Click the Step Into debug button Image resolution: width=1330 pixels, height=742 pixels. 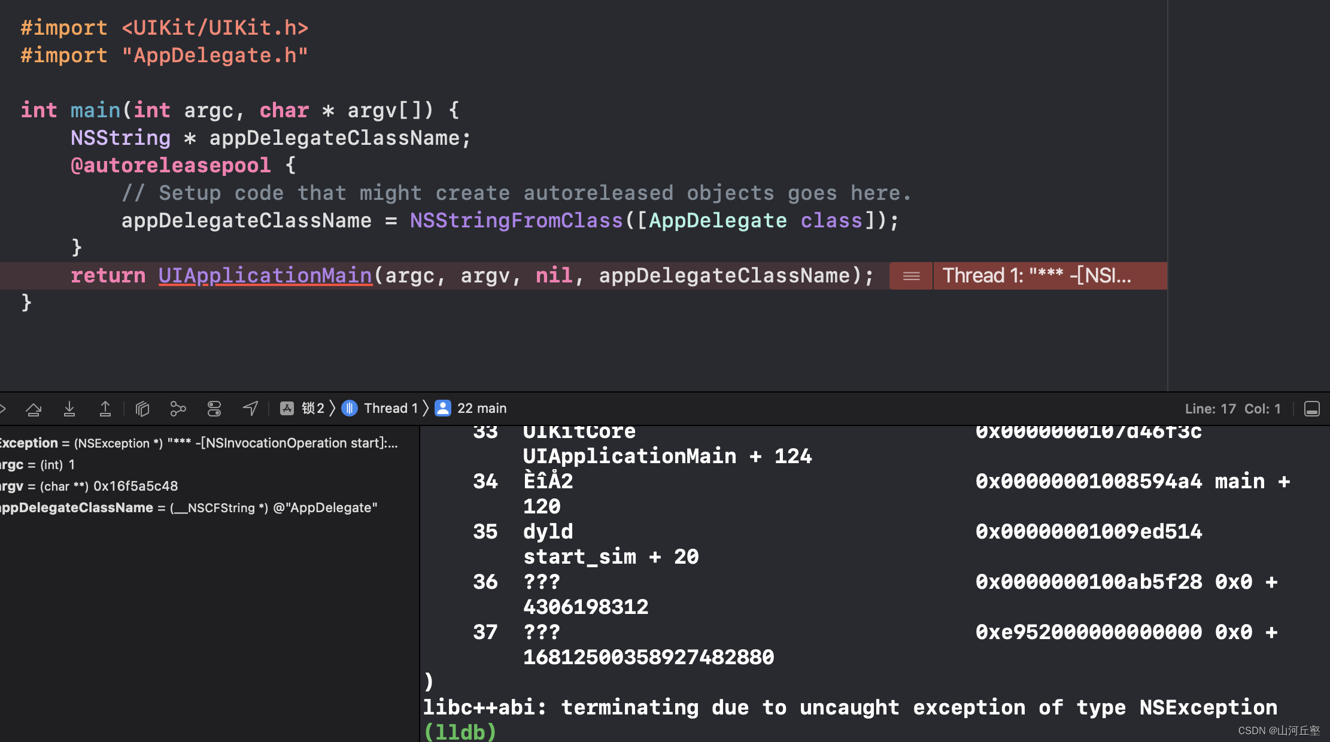(69, 409)
